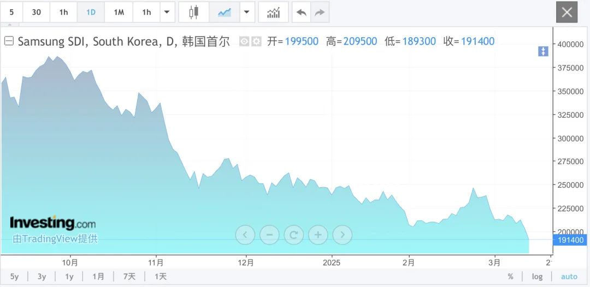Zoom out using the minus button
Screen dimensions: 590x287
269,235
